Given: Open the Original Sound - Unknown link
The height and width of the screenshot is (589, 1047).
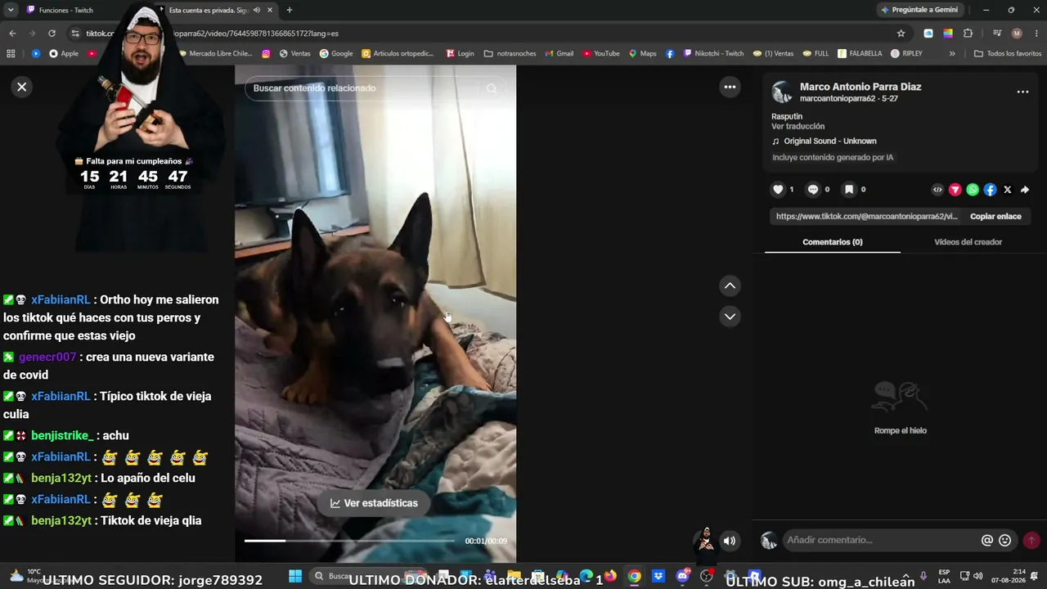Looking at the screenshot, I should click(x=829, y=142).
